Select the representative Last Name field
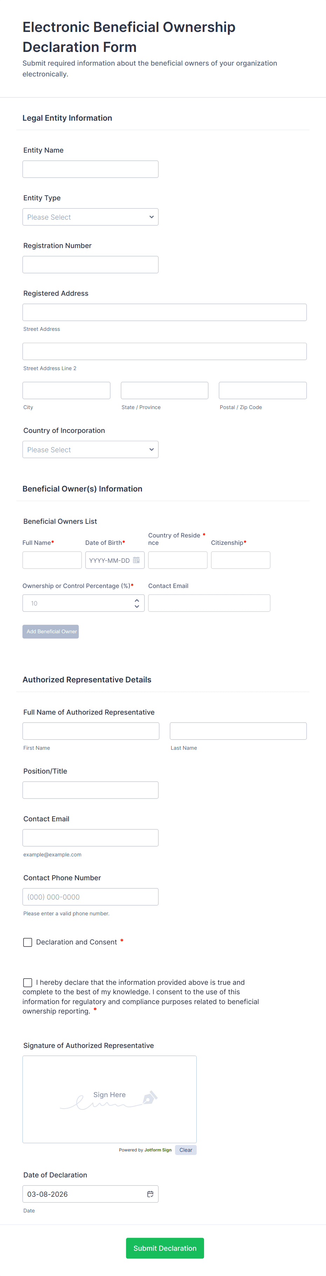This screenshot has height=1276, width=326. 238,731
